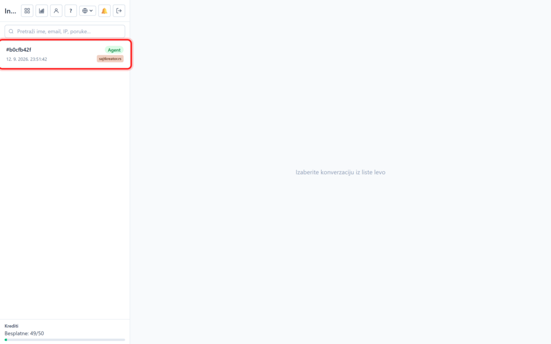Click the logout icon
551x344 pixels.
coord(119,11)
